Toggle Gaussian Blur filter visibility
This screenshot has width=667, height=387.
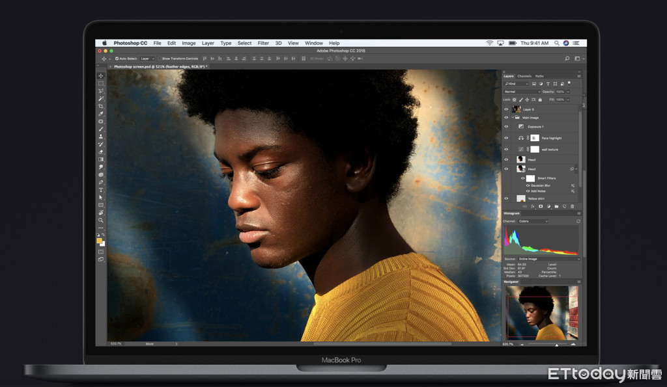(528, 185)
